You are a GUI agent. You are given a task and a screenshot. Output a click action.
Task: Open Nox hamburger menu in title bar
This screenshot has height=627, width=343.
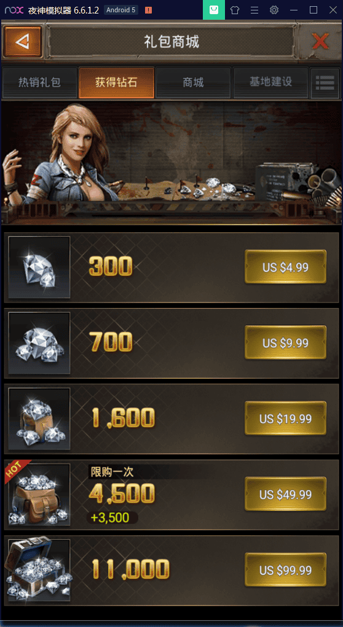(254, 10)
